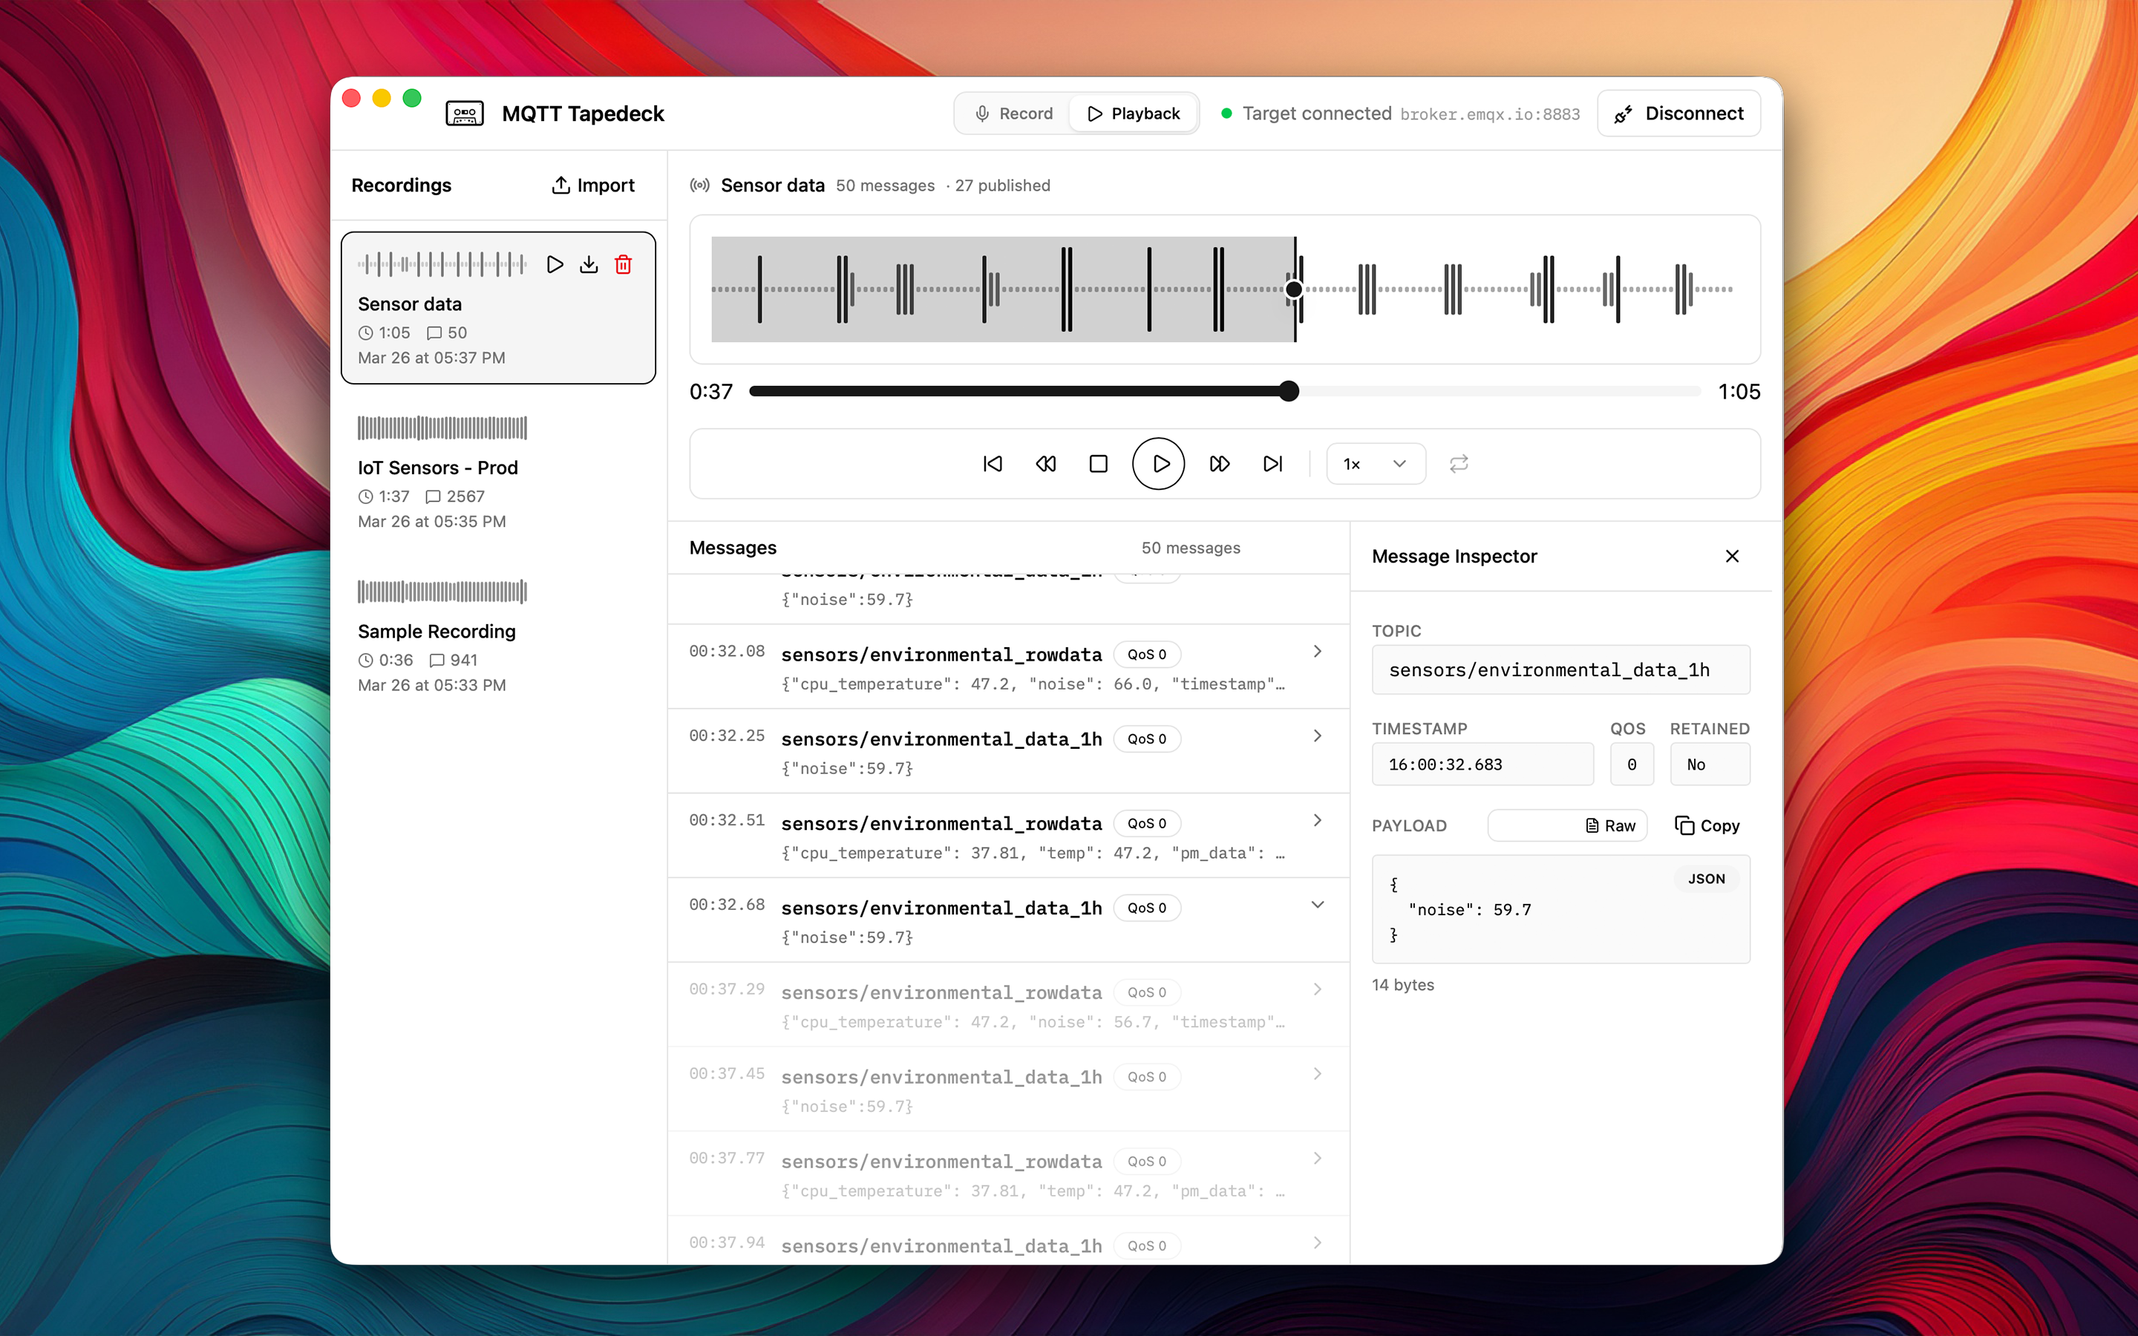Open the playback speed dropdown
The image size is (2138, 1336).
pyautogui.click(x=1375, y=463)
